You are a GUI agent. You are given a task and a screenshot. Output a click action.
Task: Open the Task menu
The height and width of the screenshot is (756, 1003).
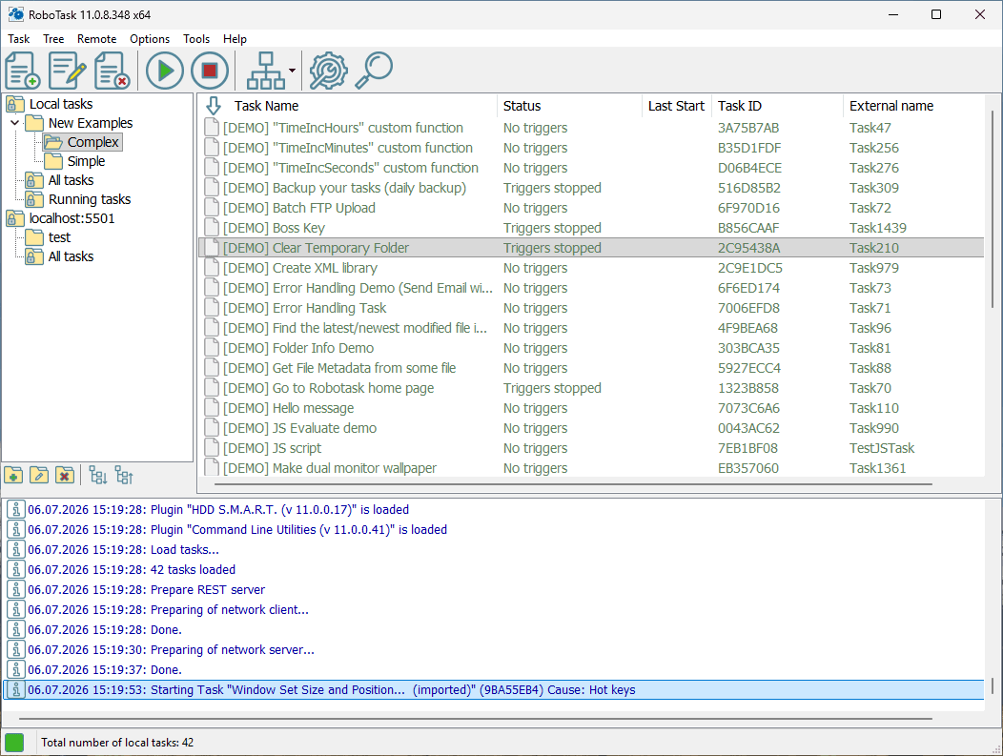(18, 39)
